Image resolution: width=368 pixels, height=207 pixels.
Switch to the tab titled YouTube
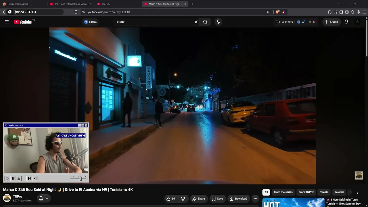tap(118, 4)
